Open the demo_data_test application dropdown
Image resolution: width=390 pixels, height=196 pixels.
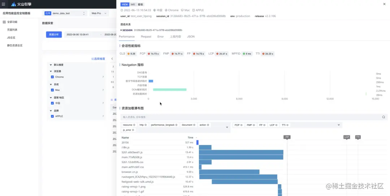(x=65, y=13)
